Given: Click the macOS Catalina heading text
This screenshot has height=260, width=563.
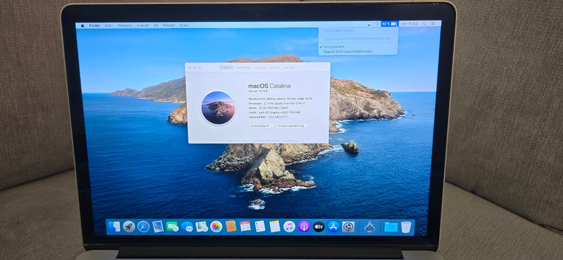Looking at the screenshot, I should click(x=269, y=86).
